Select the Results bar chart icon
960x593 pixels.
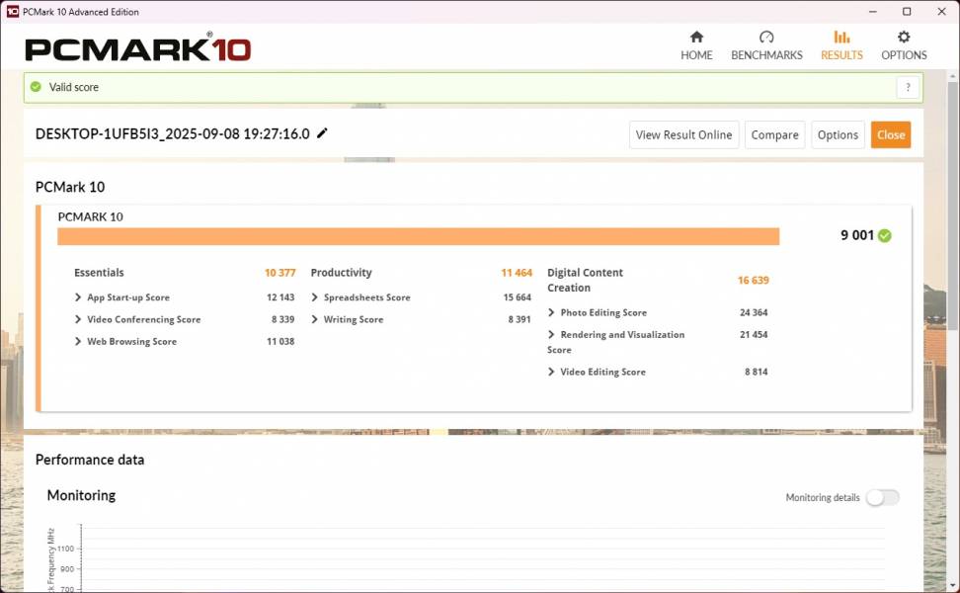tap(841, 38)
